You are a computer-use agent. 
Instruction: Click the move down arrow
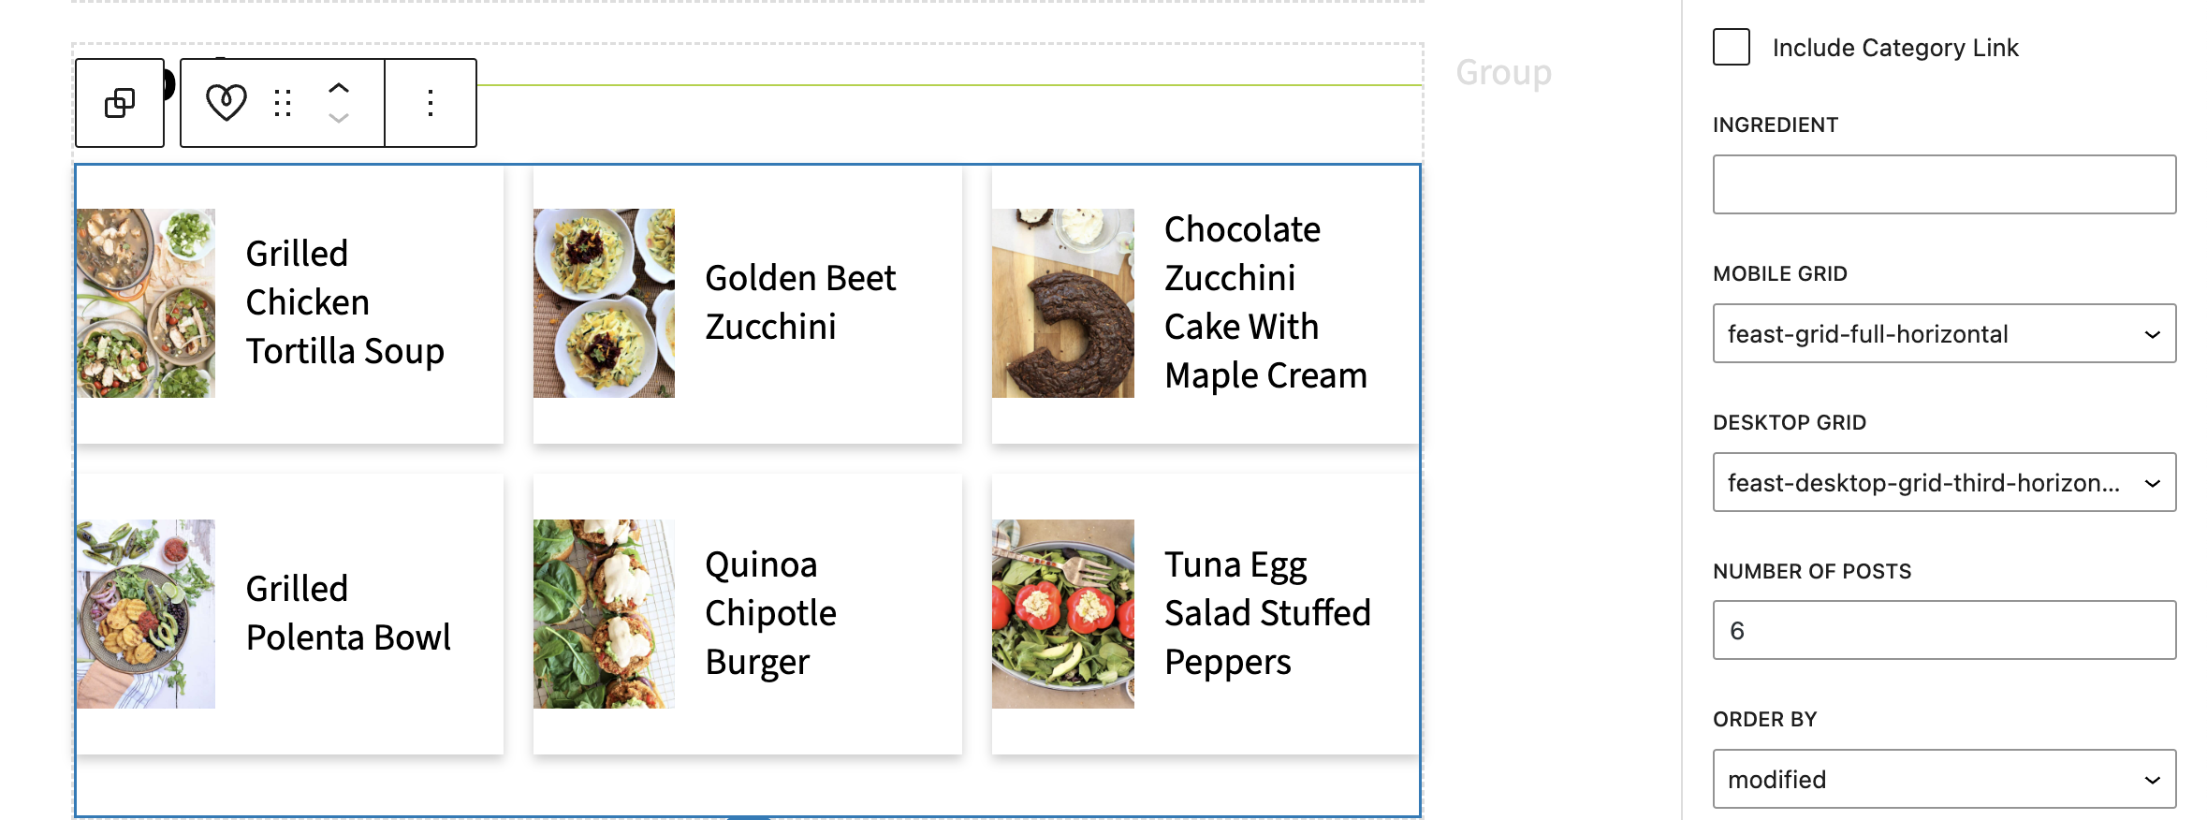point(339,119)
